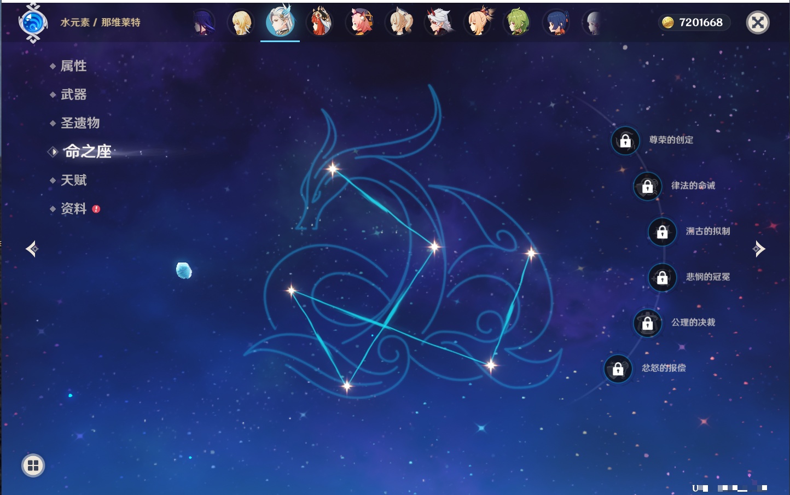Click the Mora coin balance 7201668
Screen dimensions: 790x495
click(693, 22)
